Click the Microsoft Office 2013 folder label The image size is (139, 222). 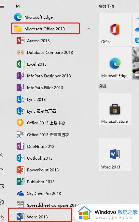point(45,29)
